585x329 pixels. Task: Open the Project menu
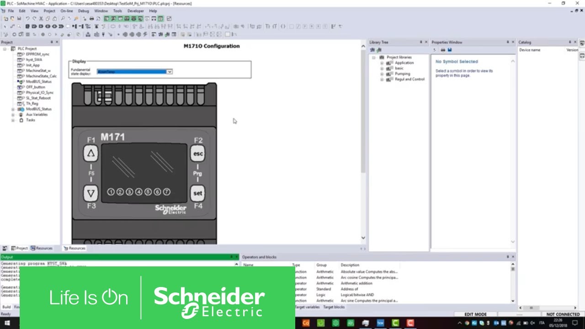[49, 11]
